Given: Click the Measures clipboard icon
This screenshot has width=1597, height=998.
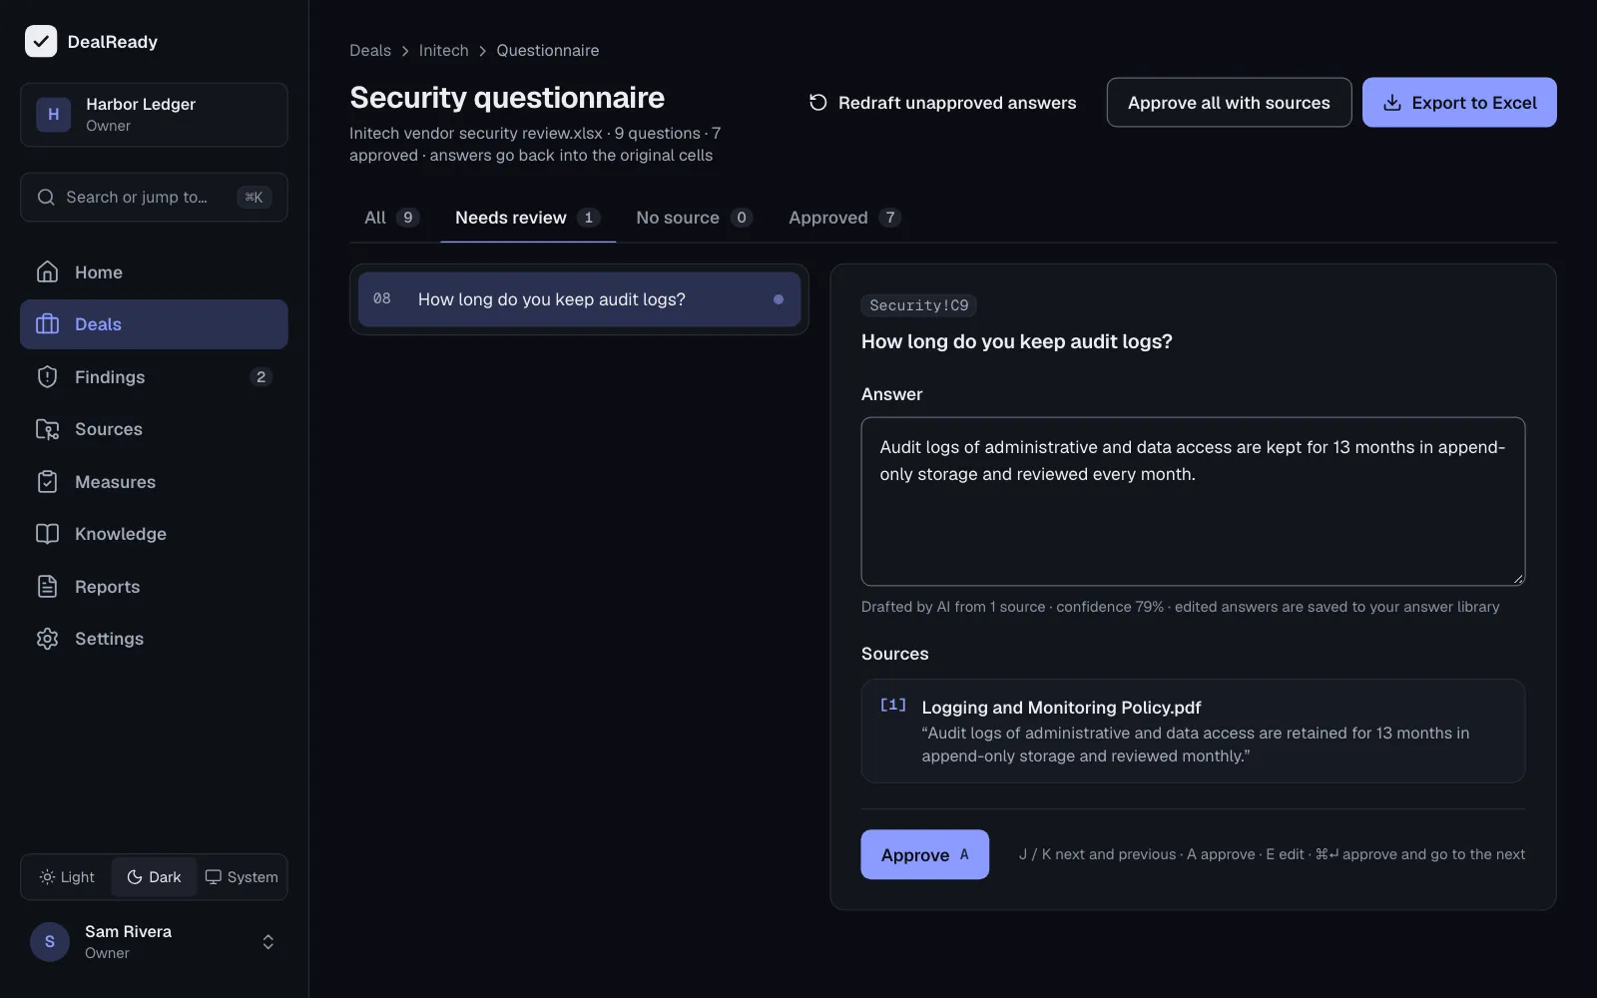Looking at the screenshot, I should coord(47,482).
